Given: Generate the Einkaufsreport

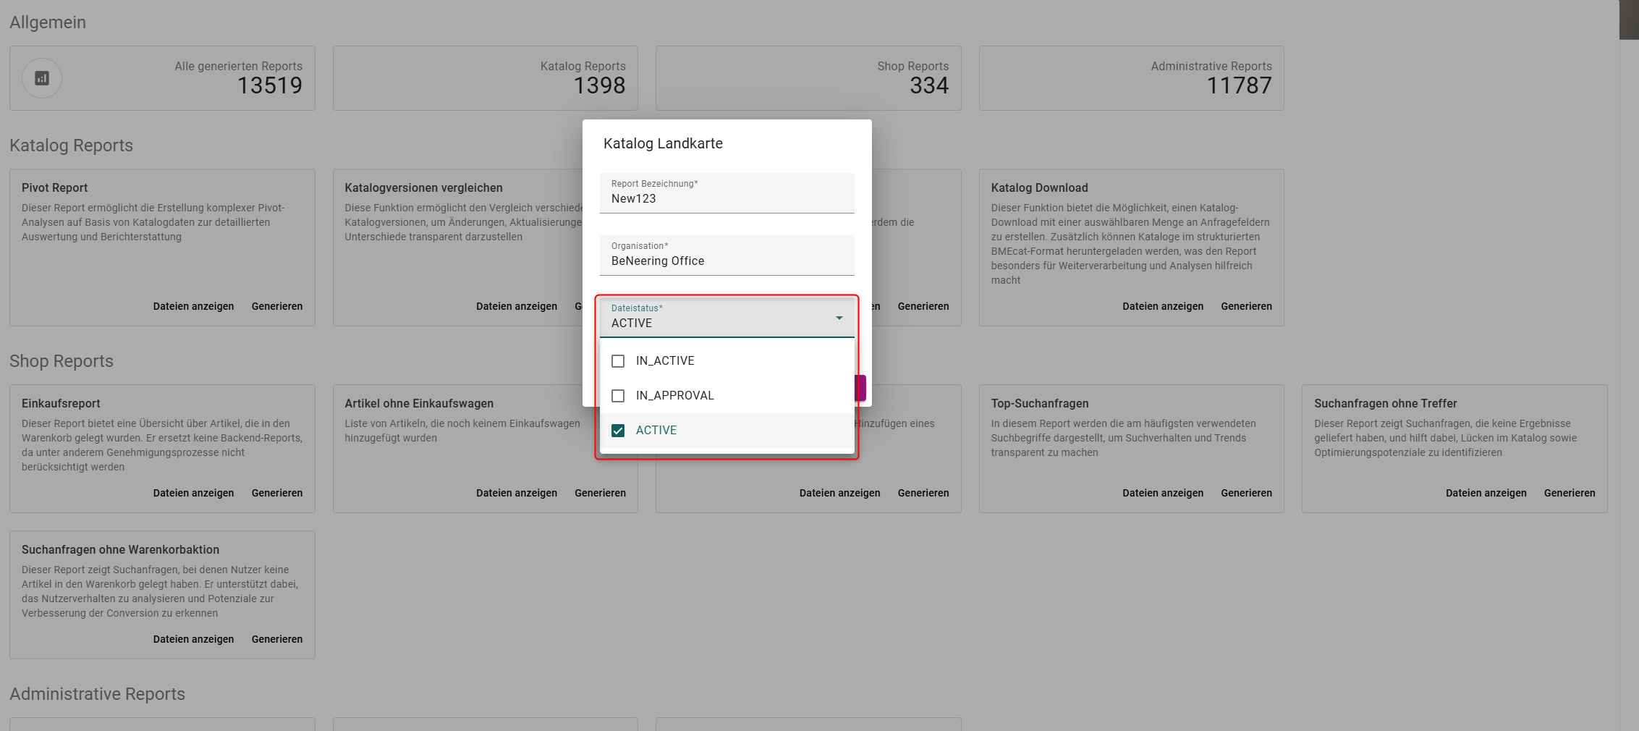Looking at the screenshot, I should pos(277,493).
